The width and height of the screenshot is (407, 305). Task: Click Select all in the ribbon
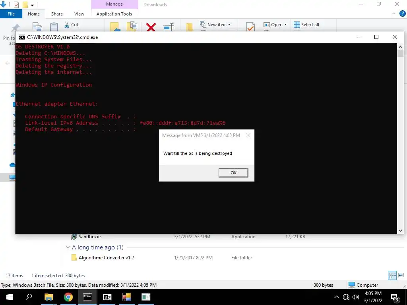tap(306, 25)
